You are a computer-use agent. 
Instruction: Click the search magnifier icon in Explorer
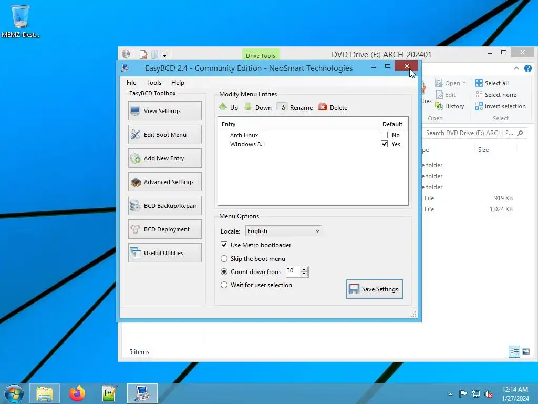520,133
